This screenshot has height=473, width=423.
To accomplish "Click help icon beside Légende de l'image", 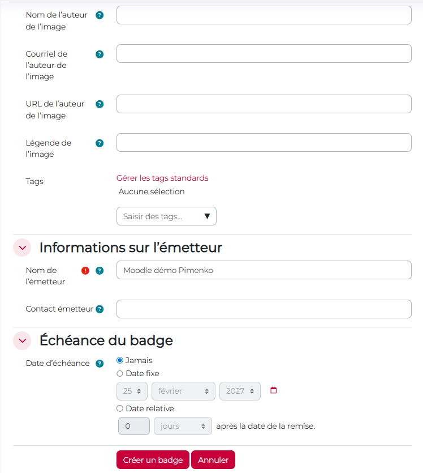I will point(100,143).
